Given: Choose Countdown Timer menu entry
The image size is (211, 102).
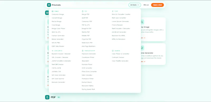Looking at the screenshot, I should (x=88, y=57).
